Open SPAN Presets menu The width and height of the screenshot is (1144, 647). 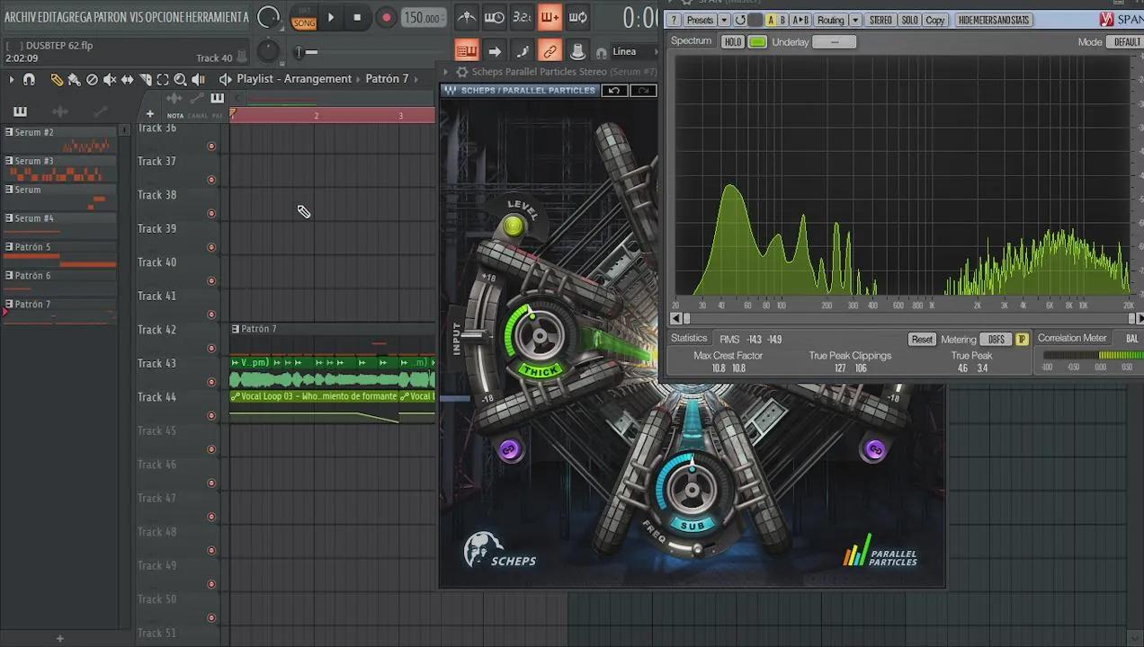[x=700, y=20]
